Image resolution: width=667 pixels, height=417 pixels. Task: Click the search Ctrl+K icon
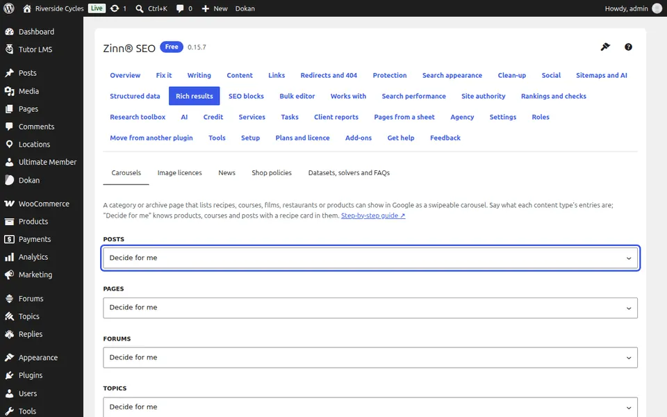(x=139, y=8)
